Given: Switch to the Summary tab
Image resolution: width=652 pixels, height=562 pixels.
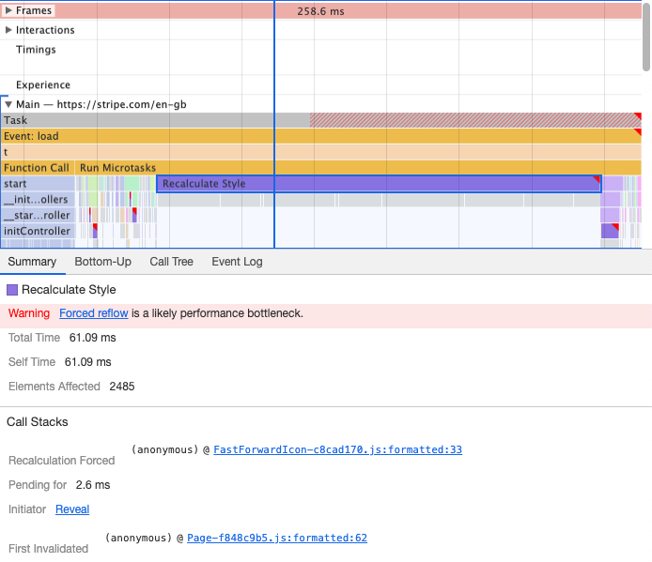Looking at the screenshot, I should pyautogui.click(x=32, y=262).
